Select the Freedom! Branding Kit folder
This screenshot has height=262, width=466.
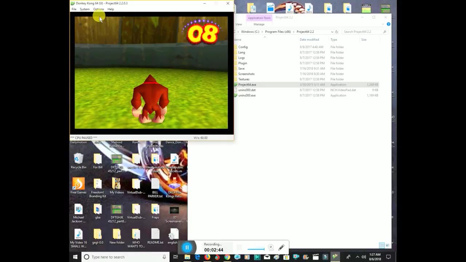(x=98, y=188)
